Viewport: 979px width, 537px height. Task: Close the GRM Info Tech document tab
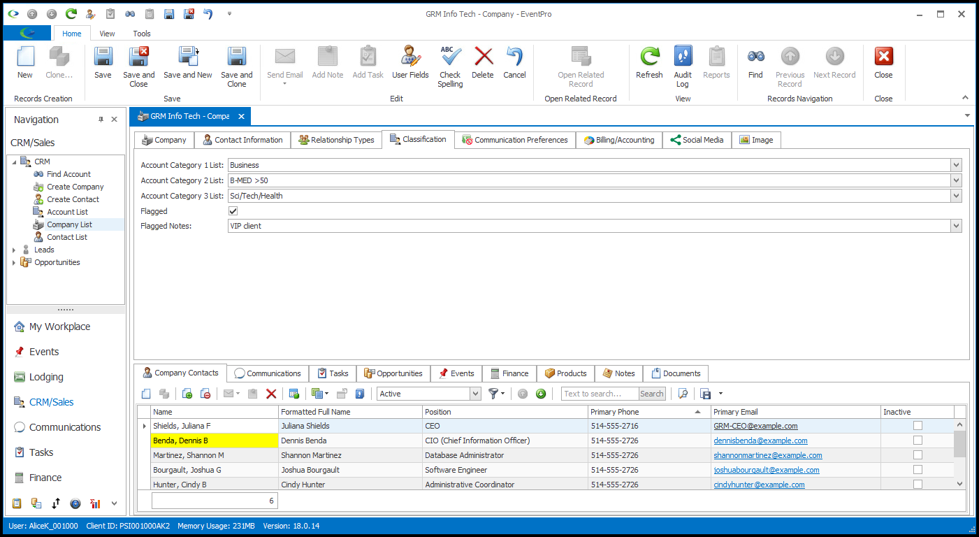tap(241, 116)
